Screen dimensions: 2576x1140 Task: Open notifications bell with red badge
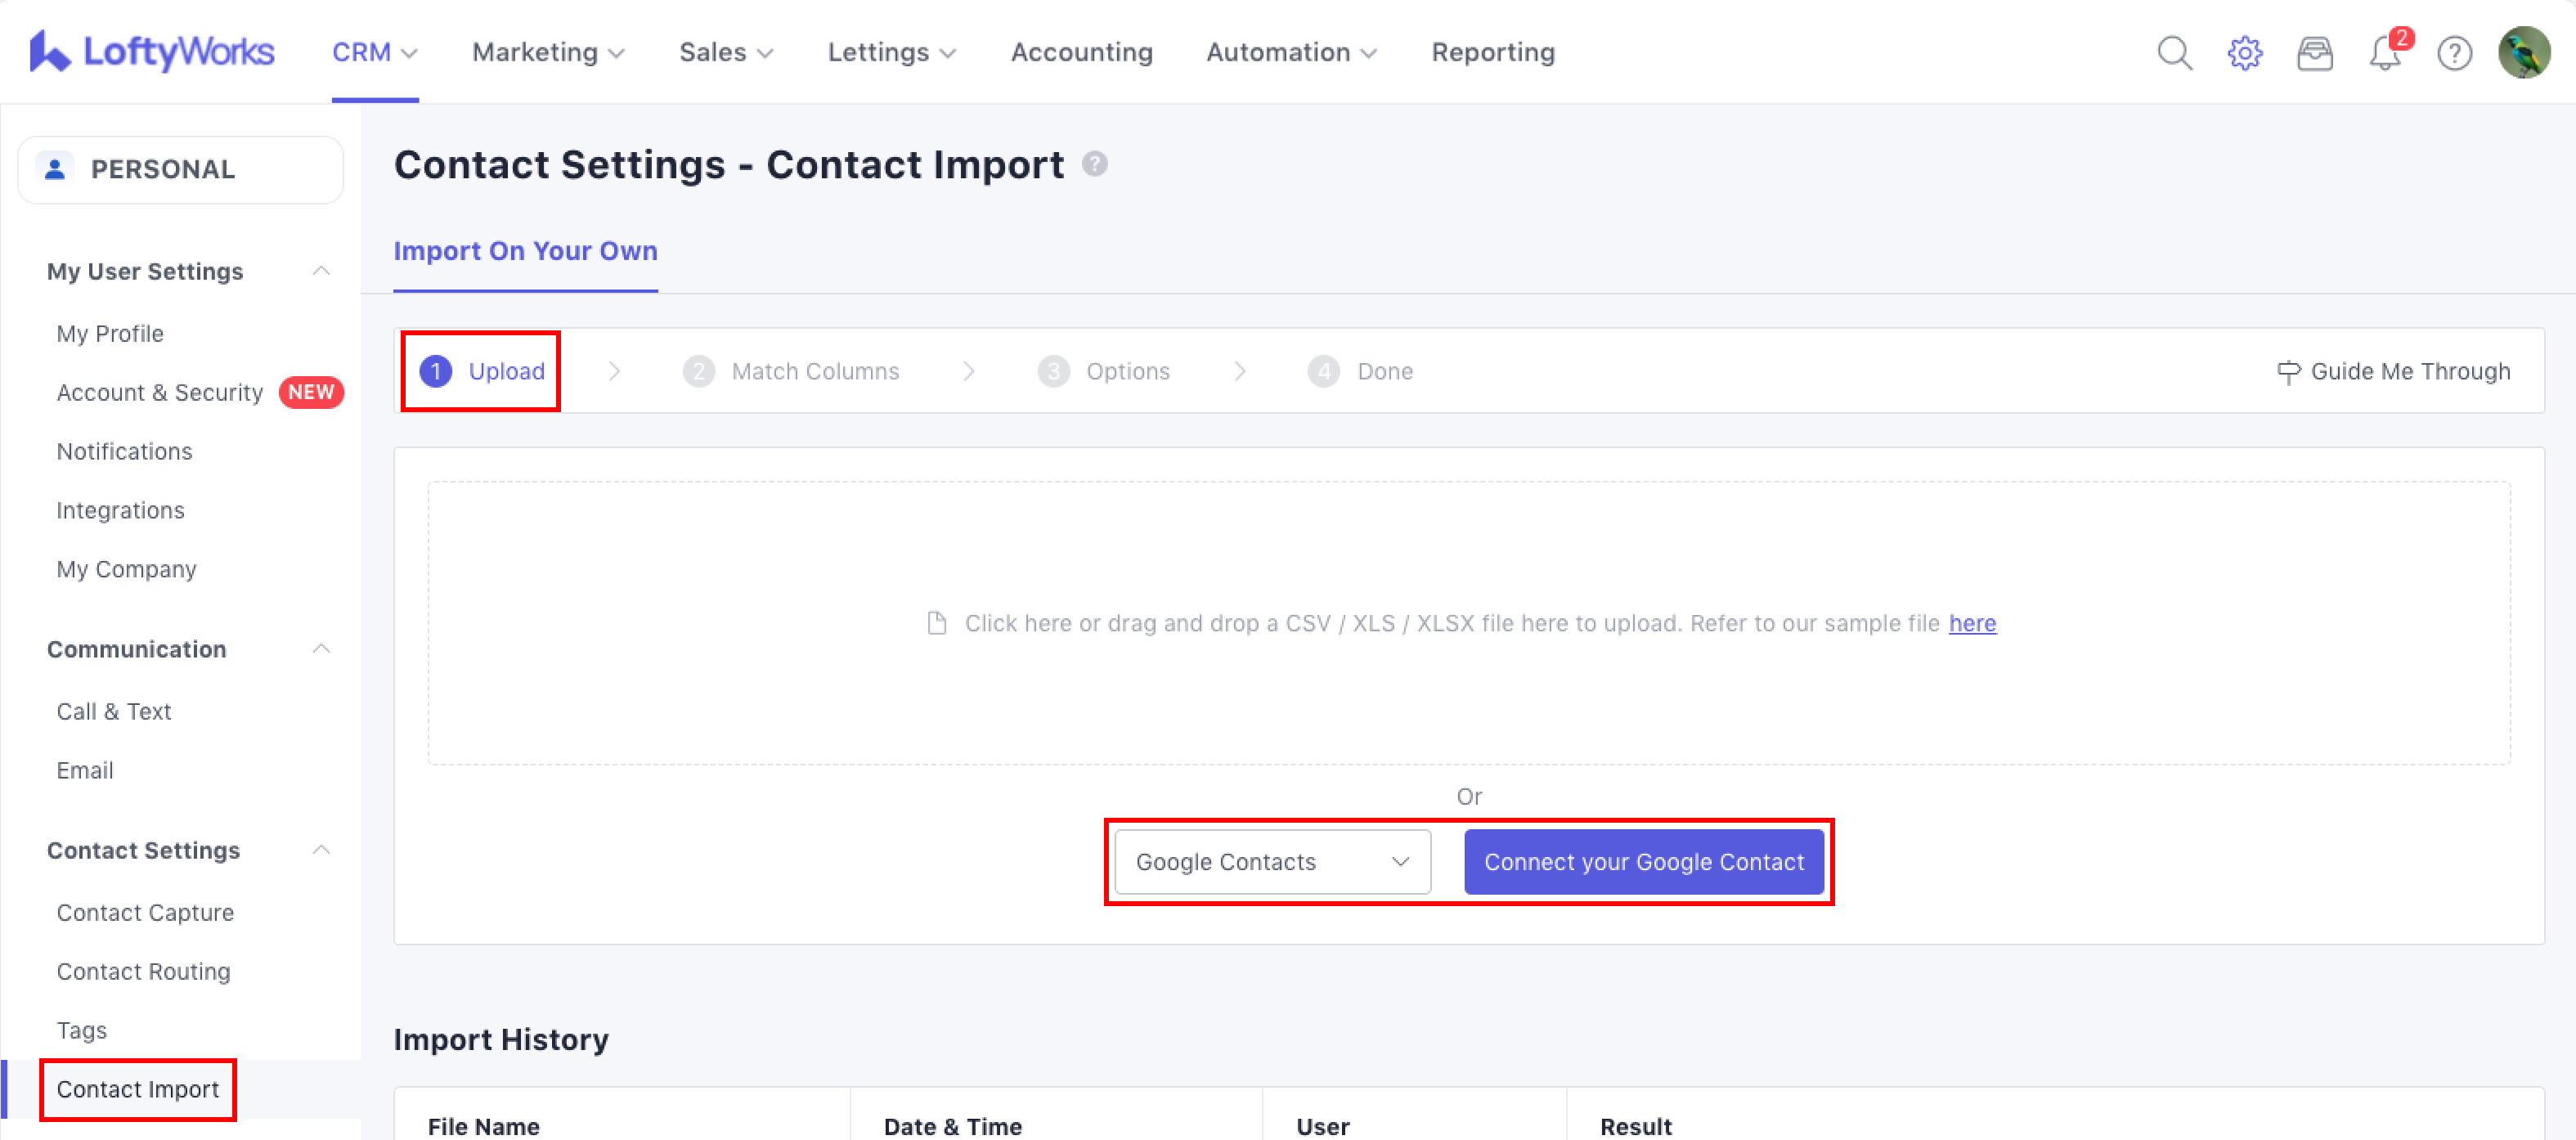(x=2385, y=52)
